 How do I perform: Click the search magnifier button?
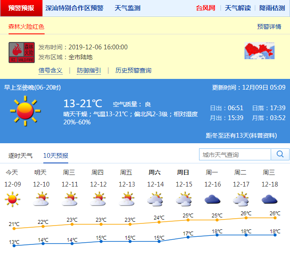(x=280, y=154)
